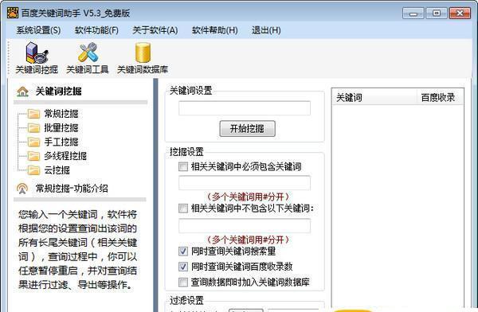This screenshot has width=478, height=312.
Task: Click the 关键词 column header
Action: click(374, 97)
